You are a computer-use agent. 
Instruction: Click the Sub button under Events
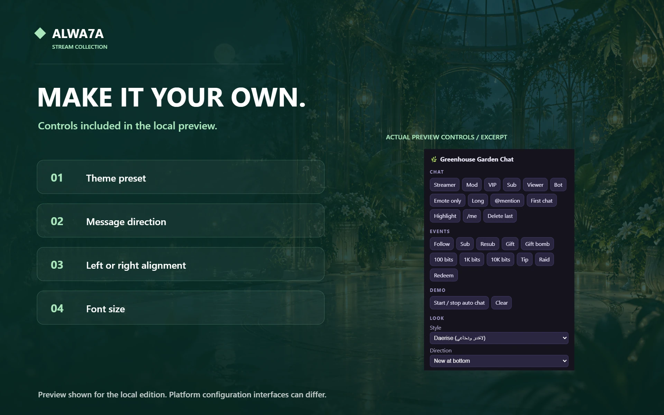(465, 244)
